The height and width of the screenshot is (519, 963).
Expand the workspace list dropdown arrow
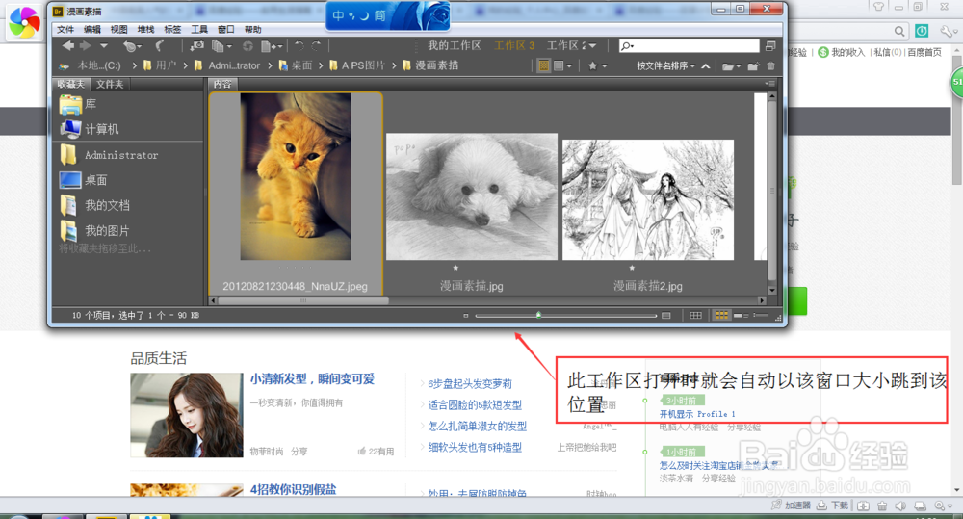(592, 46)
